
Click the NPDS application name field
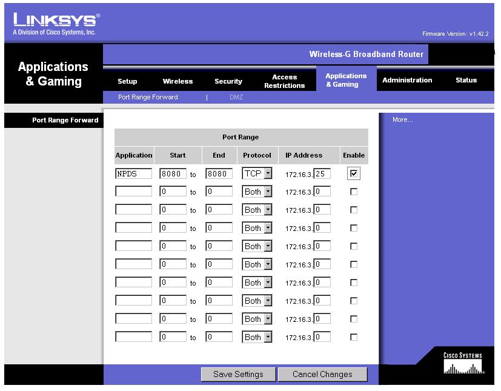(x=133, y=174)
